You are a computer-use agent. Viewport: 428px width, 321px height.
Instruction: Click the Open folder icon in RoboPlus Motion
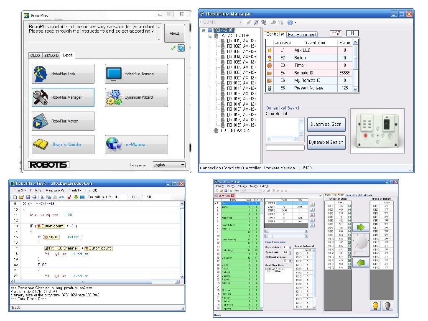[222, 191]
